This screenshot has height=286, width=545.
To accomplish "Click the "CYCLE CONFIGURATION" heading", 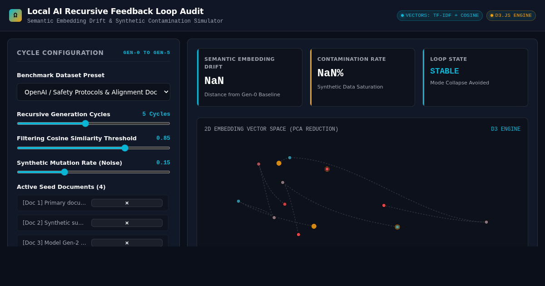I will point(60,53).
